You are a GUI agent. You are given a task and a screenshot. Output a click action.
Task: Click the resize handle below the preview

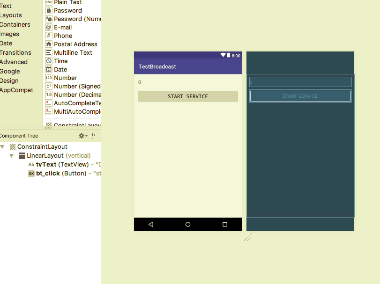point(248,237)
